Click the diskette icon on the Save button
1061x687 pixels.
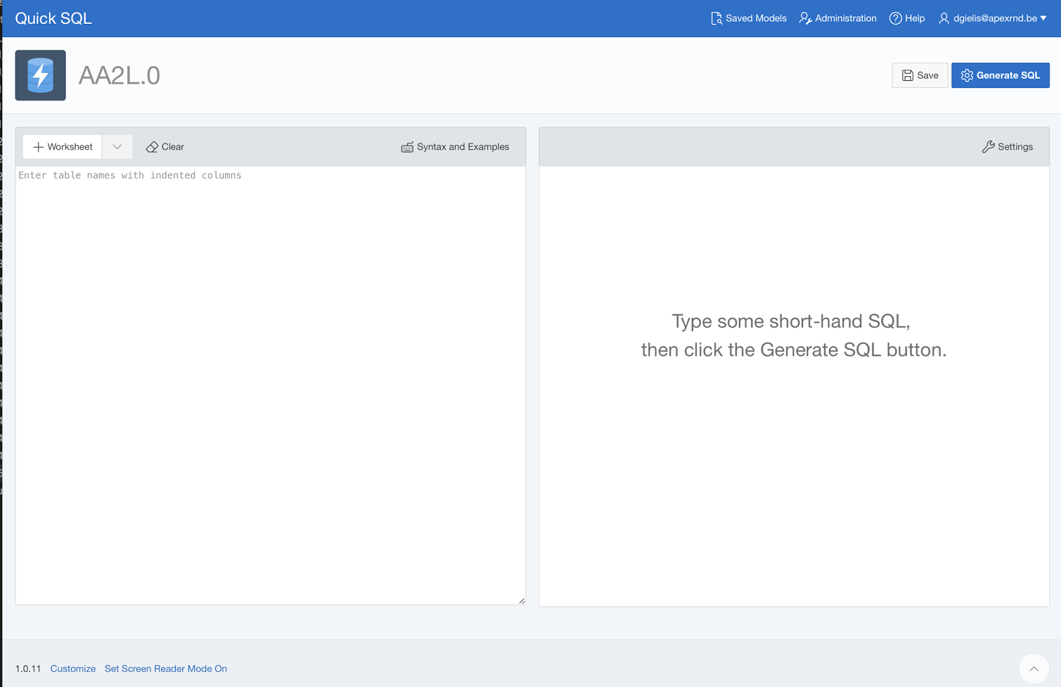(908, 75)
